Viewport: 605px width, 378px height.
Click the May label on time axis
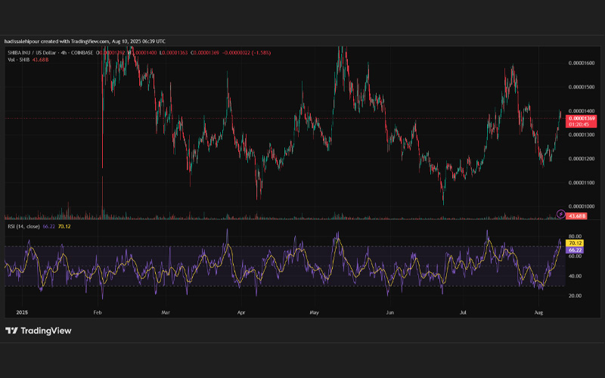click(x=314, y=312)
